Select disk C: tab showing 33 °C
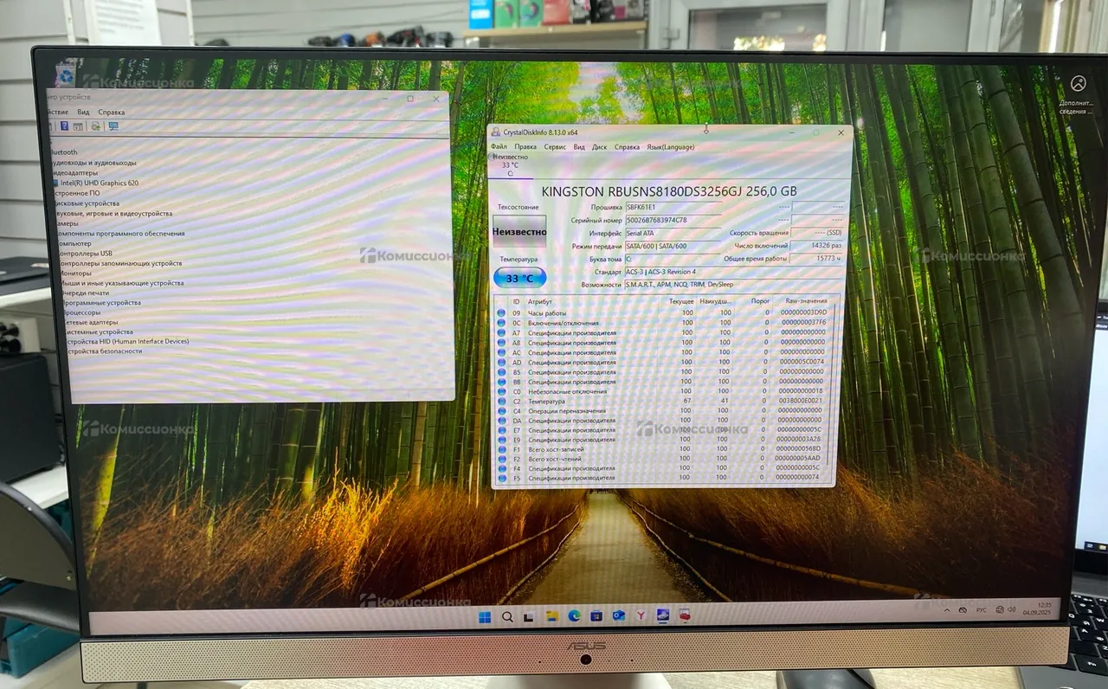Viewport: 1108px width, 689px height. pos(511,164)
